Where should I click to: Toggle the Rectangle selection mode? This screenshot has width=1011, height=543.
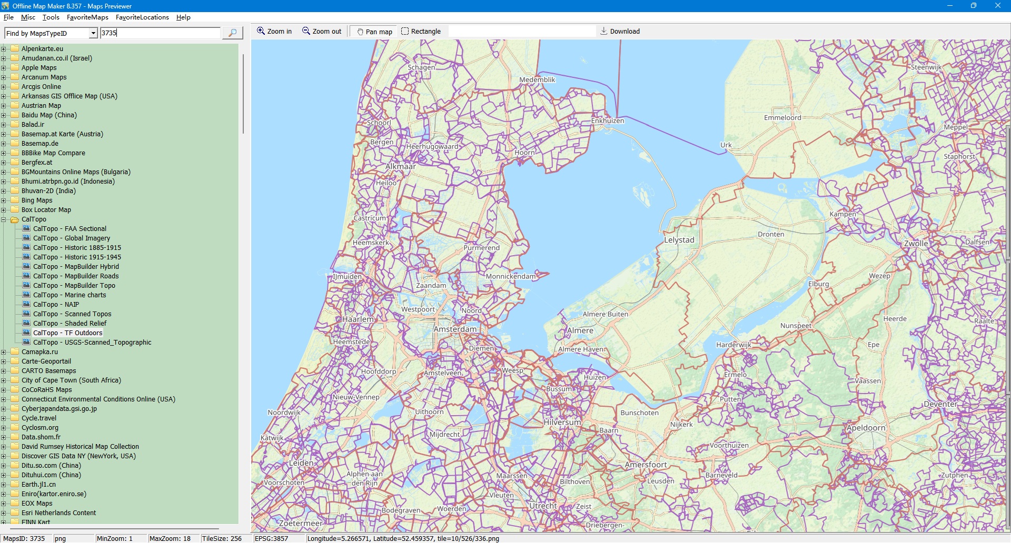421,32
